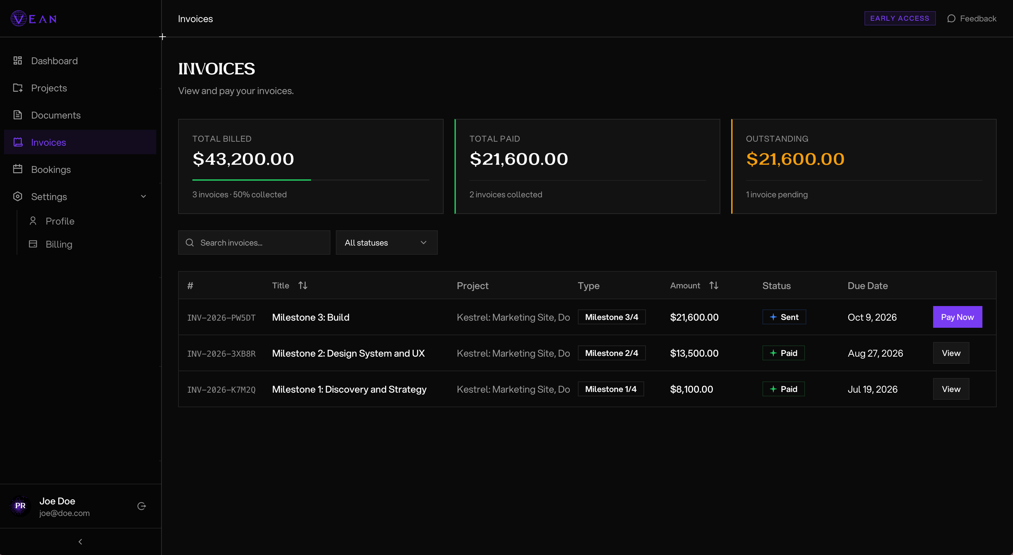Screen dimensions: 1013x555
Task: Click the Bookings calendar icon
Action: click(17, 169)
